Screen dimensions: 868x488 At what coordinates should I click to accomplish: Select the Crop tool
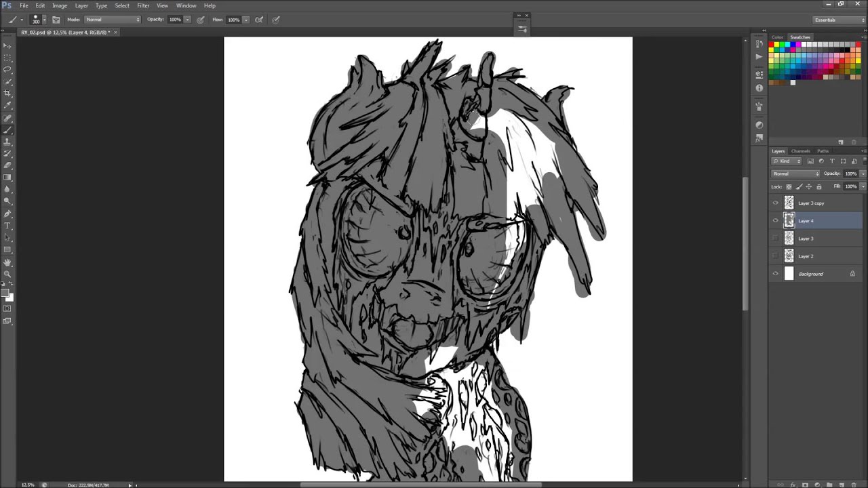click(x=7, y=93)
